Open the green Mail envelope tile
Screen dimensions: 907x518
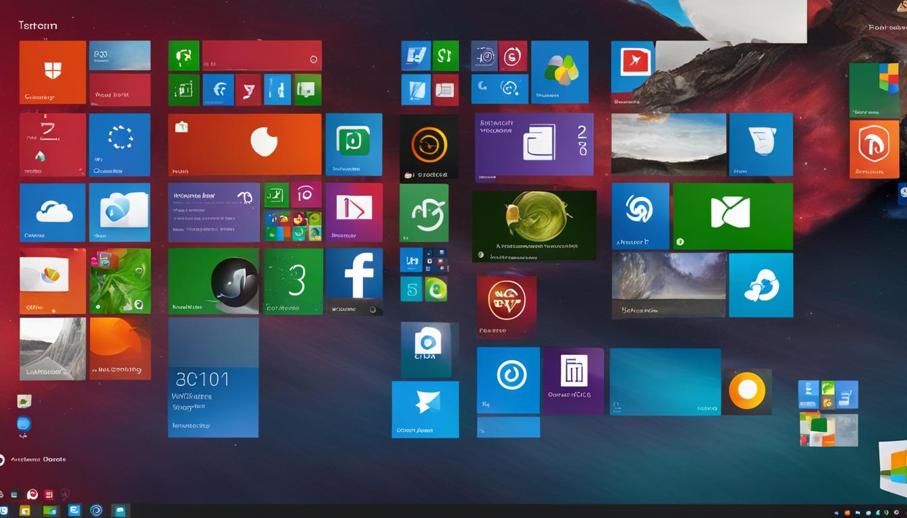[732, 215]
